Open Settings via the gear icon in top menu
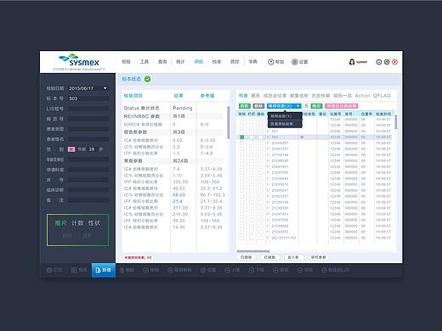 coord(295,62)
